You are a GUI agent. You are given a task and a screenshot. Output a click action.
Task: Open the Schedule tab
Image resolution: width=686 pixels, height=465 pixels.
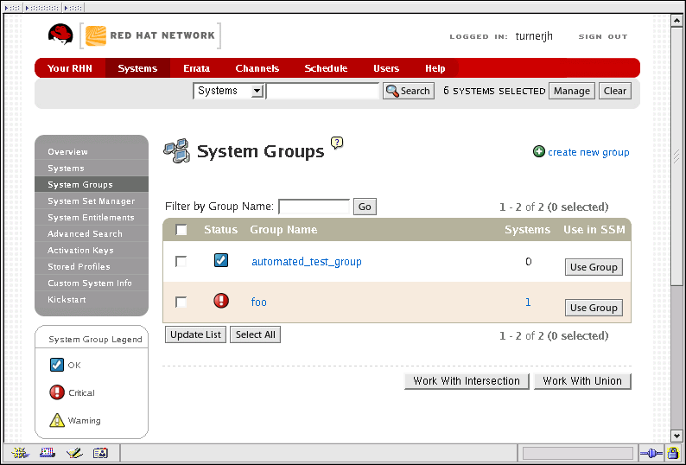[326, 68]
